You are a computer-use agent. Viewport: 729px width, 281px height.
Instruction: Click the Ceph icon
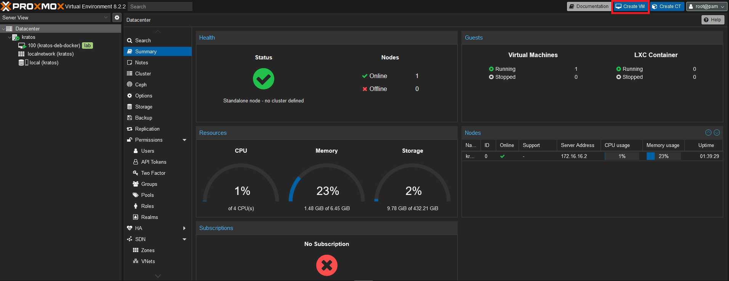click(x=130, y=85)
